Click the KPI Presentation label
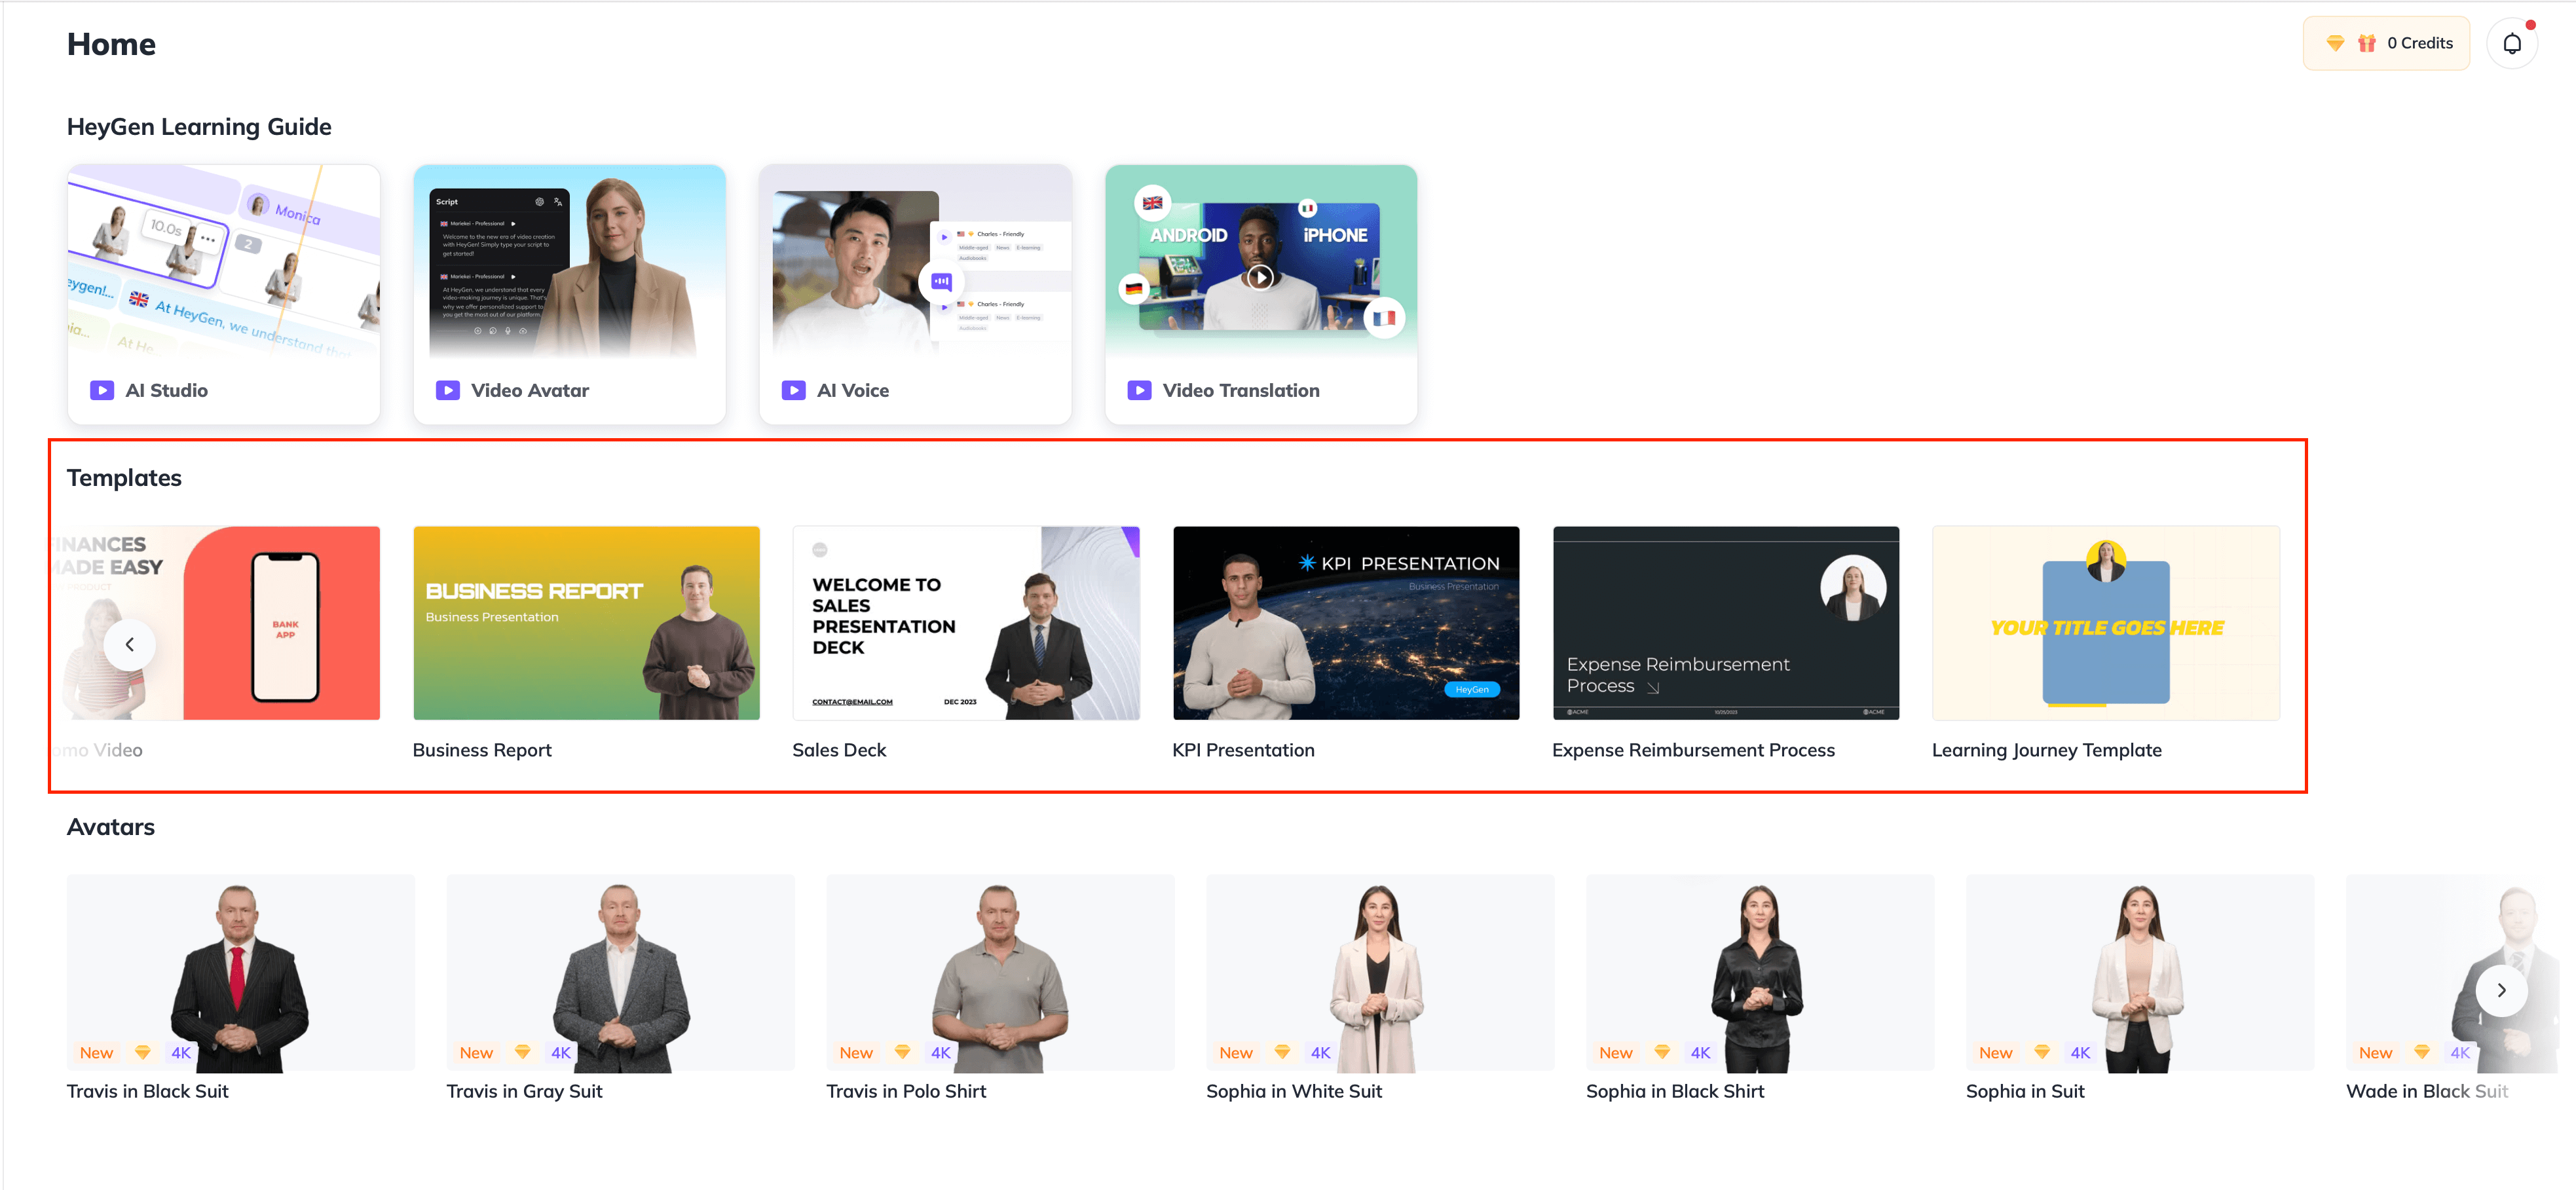 tap(1243, 750)
